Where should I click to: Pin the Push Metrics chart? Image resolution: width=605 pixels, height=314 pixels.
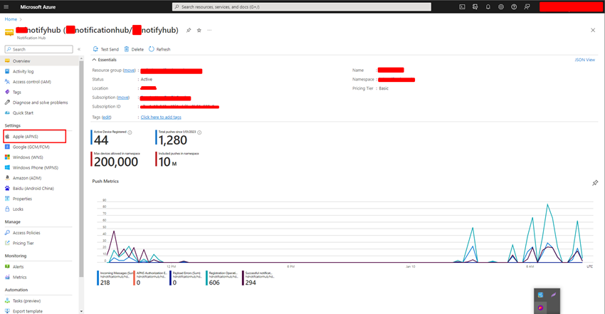click(595, 183)
